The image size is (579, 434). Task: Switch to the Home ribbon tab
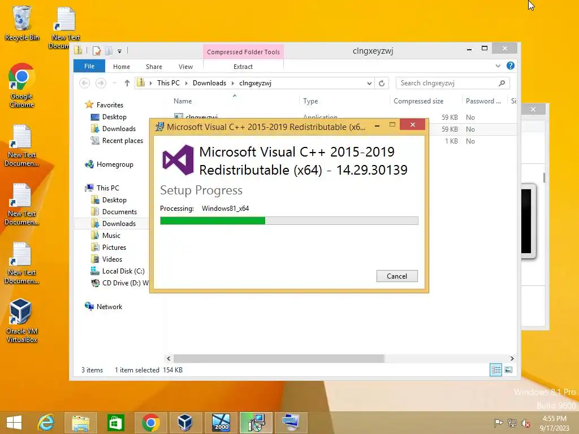tap(122, 67)
